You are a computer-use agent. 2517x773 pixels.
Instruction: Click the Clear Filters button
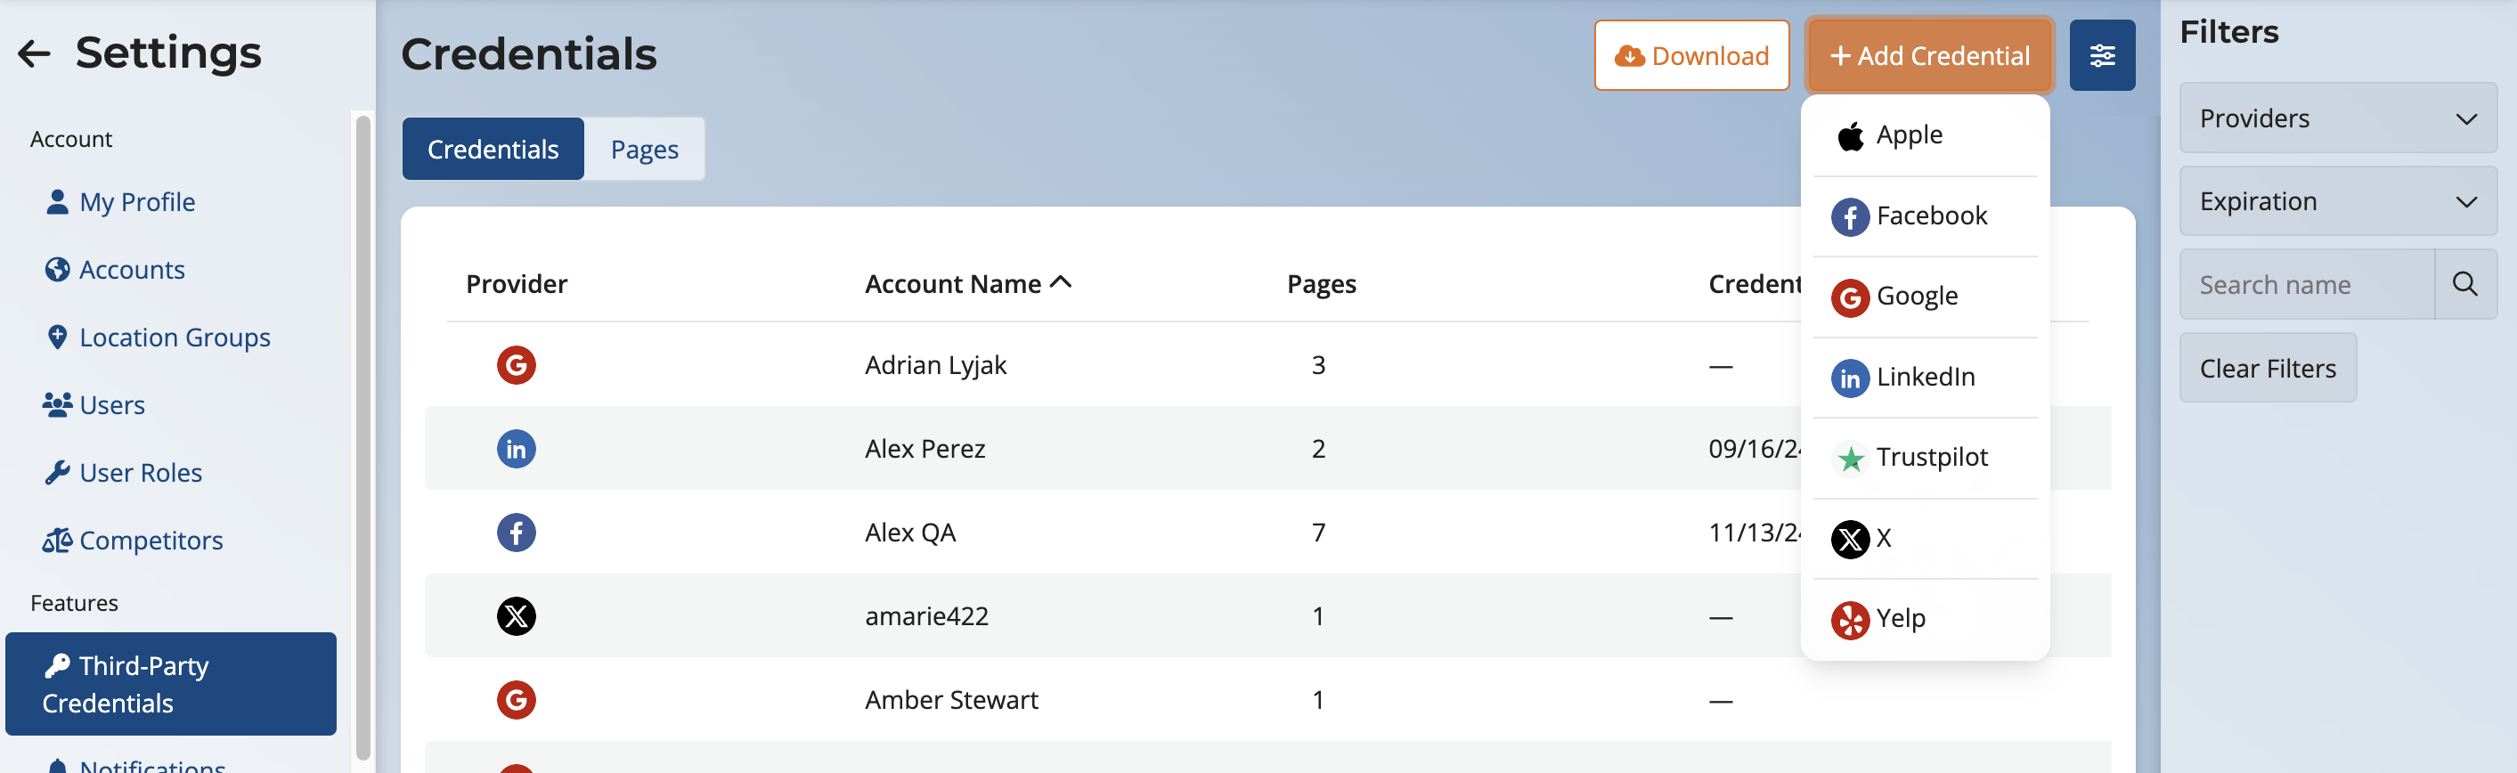point(2267,369)
